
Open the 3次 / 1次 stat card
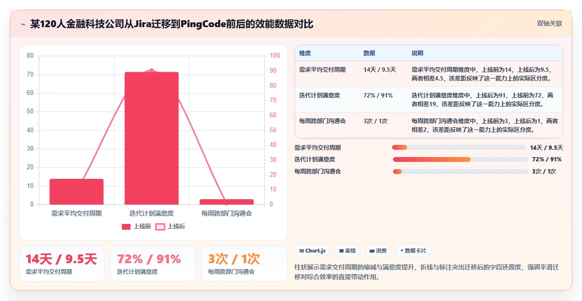(x=244, y=264)
